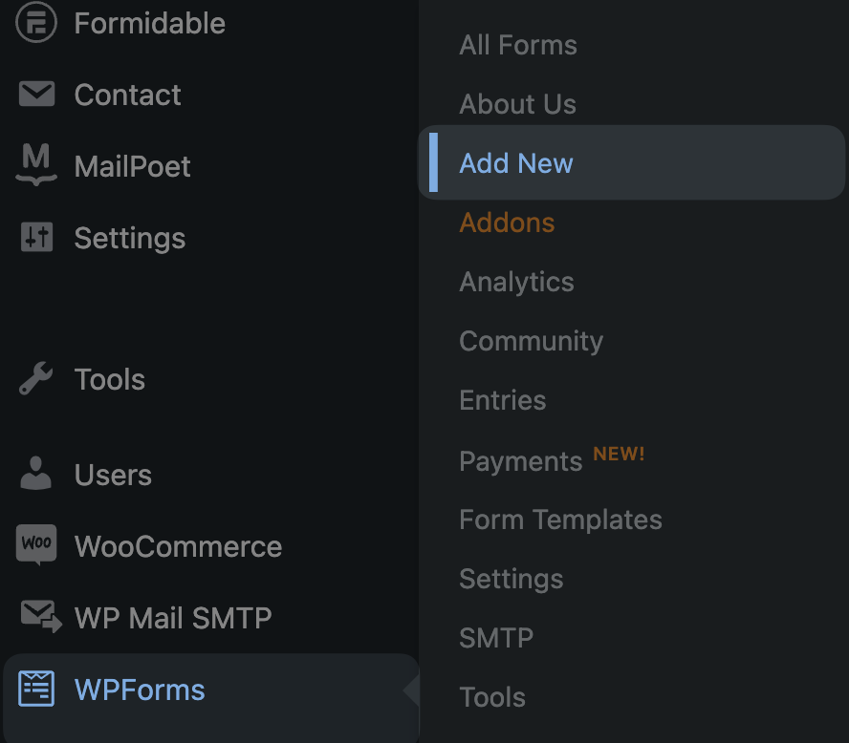
Task: Open the orange Addons link
Action: pos(507,223)
